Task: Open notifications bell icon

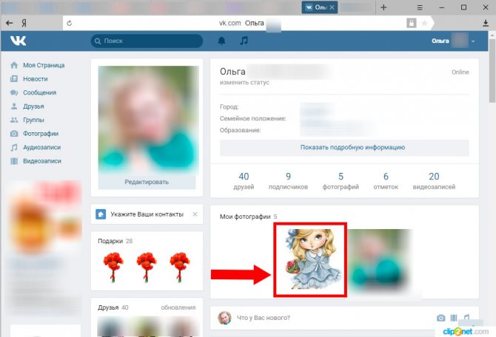Action: click(x=221, y=41)
